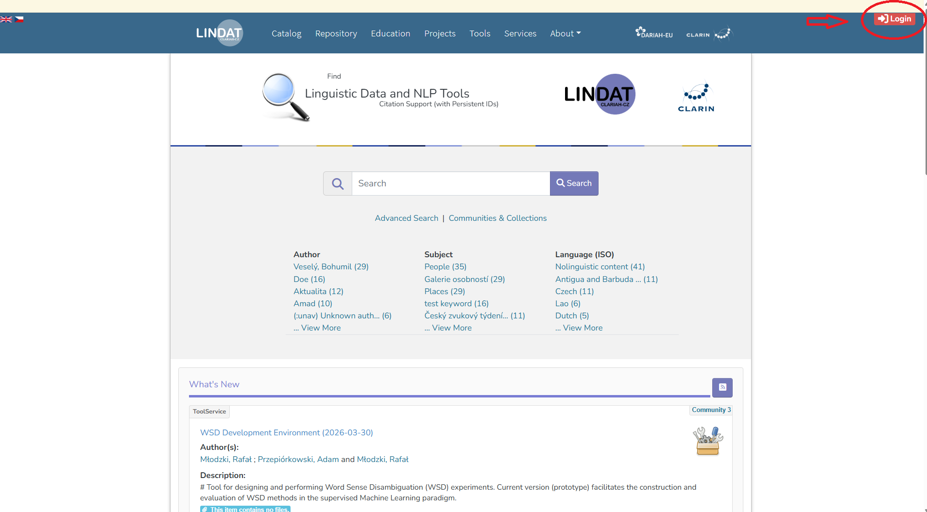This screenshot has width=927, height=512.
Task: Filter by language Nolinguistic content (41)
Action: [600, 267]
